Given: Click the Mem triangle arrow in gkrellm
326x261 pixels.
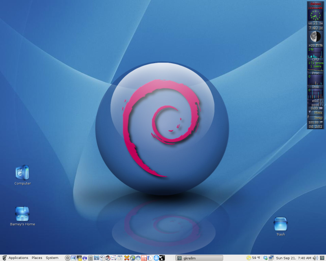Looking at the screenshot, I should (x=310, y=112).
